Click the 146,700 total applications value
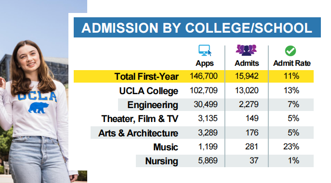This screenshot has width=331, height=183. pos(203,76)
